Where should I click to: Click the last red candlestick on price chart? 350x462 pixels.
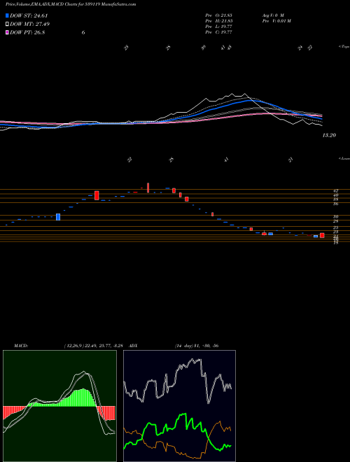pyautogui.click(x=322, y=235)
